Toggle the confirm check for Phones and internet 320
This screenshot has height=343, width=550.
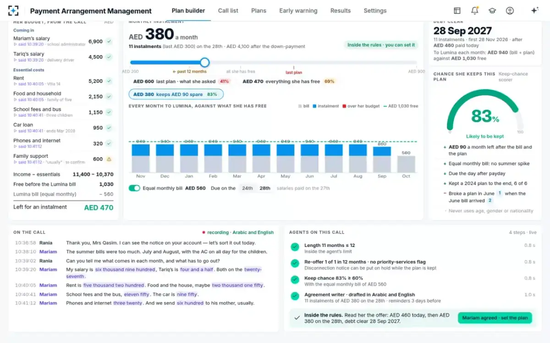click(x=109, y=143)
